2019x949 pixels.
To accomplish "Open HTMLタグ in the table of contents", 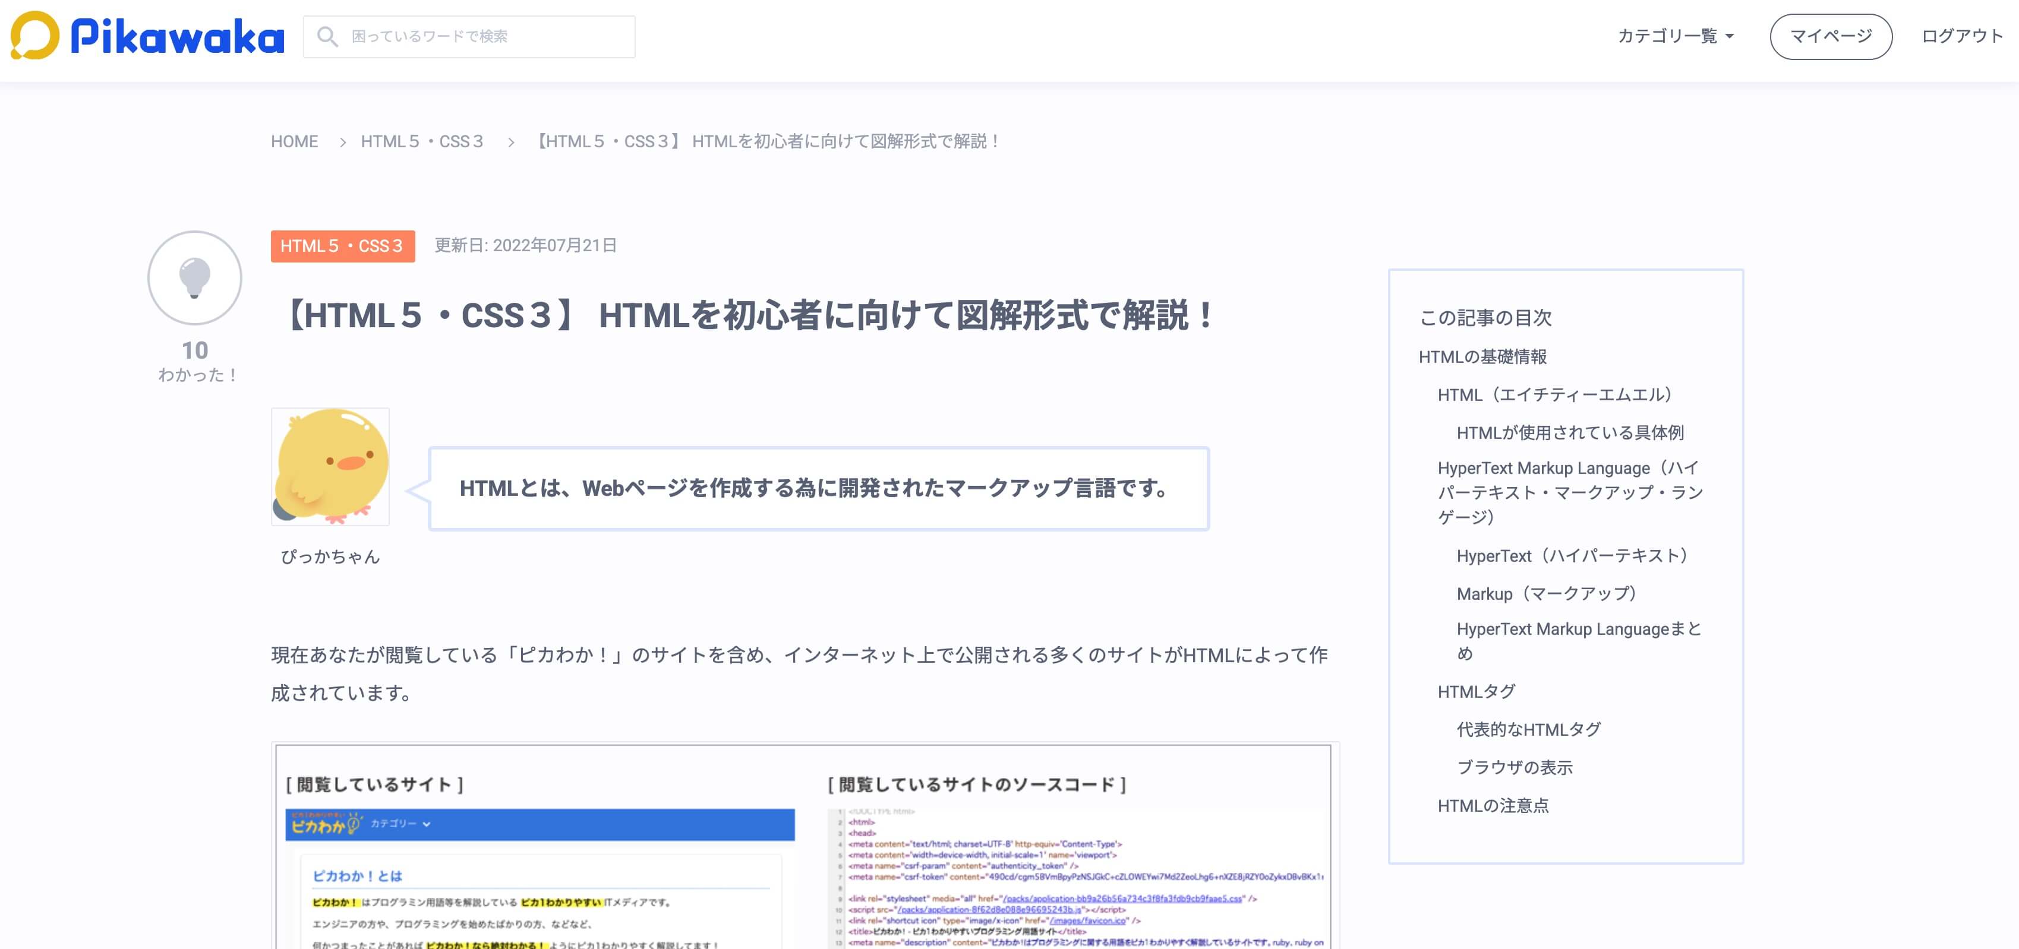I will click(x=1476, y=692).
